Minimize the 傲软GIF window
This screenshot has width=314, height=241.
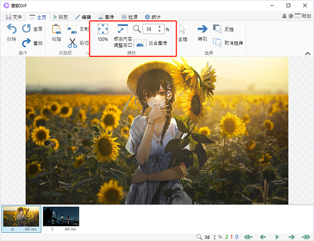point(272,5)
